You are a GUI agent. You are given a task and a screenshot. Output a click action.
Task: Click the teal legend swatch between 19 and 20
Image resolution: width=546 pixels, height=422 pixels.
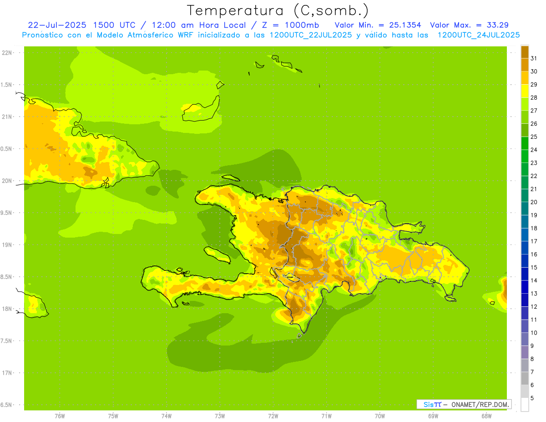[x=525, y=208]
